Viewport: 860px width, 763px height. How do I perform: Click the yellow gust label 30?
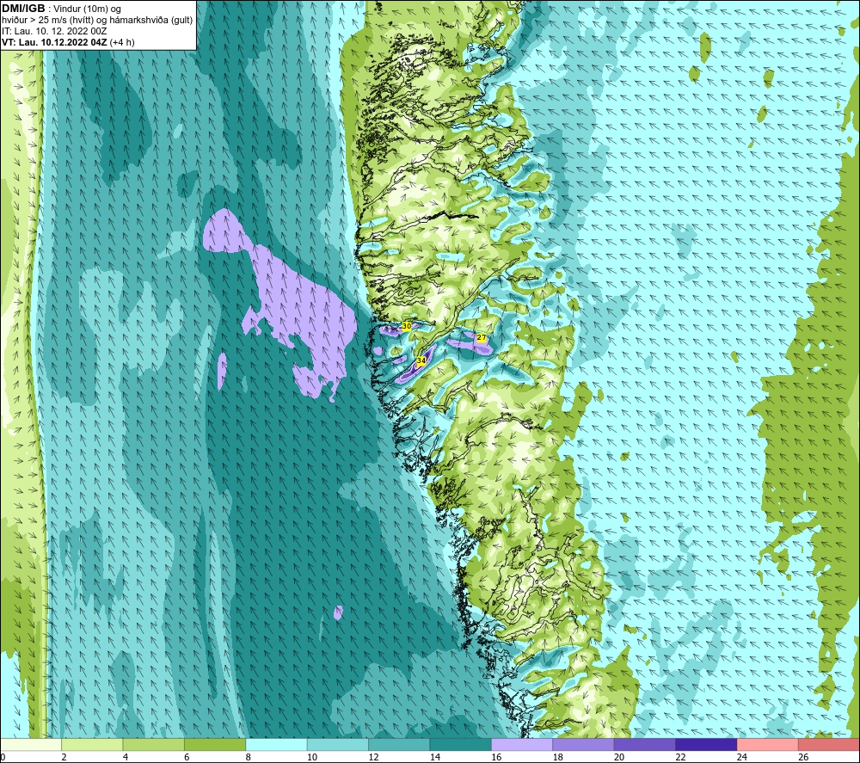407,326
